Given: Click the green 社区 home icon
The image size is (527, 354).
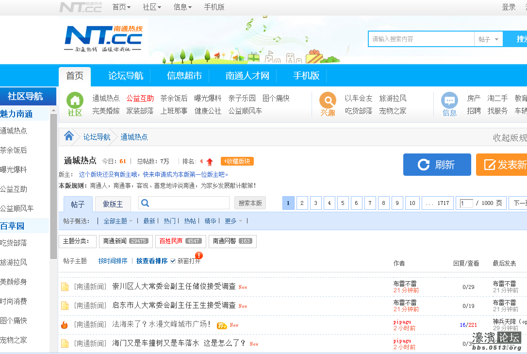Looking at the screenshot, I should (75, 101).
